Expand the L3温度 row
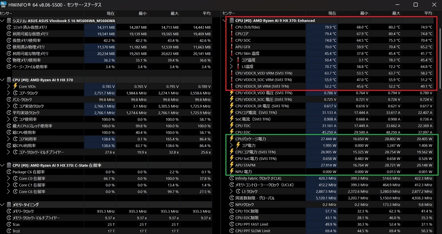Screen dimensions: 442x234 231,66
